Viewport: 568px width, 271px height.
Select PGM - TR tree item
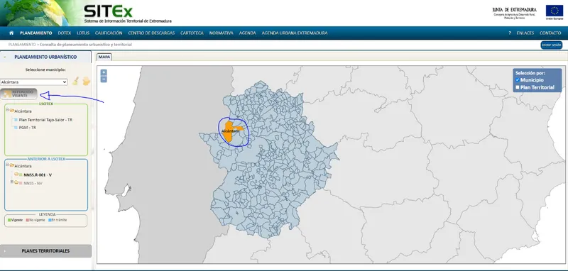click(x=28, y=128)
